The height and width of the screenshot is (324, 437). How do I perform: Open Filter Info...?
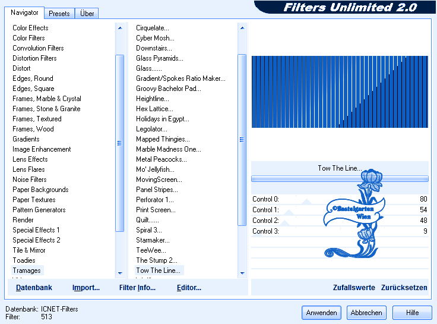[x=137, y=288]
